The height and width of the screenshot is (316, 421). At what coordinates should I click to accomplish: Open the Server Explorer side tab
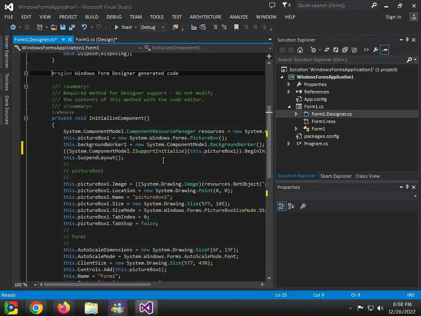(7, 51)
